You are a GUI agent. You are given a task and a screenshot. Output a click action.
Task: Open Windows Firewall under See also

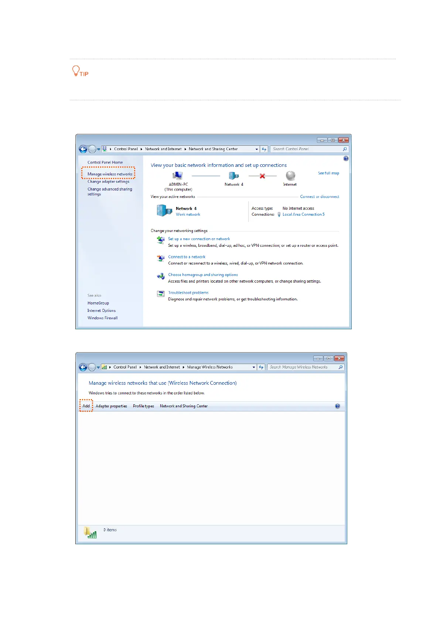pos(102,318)
